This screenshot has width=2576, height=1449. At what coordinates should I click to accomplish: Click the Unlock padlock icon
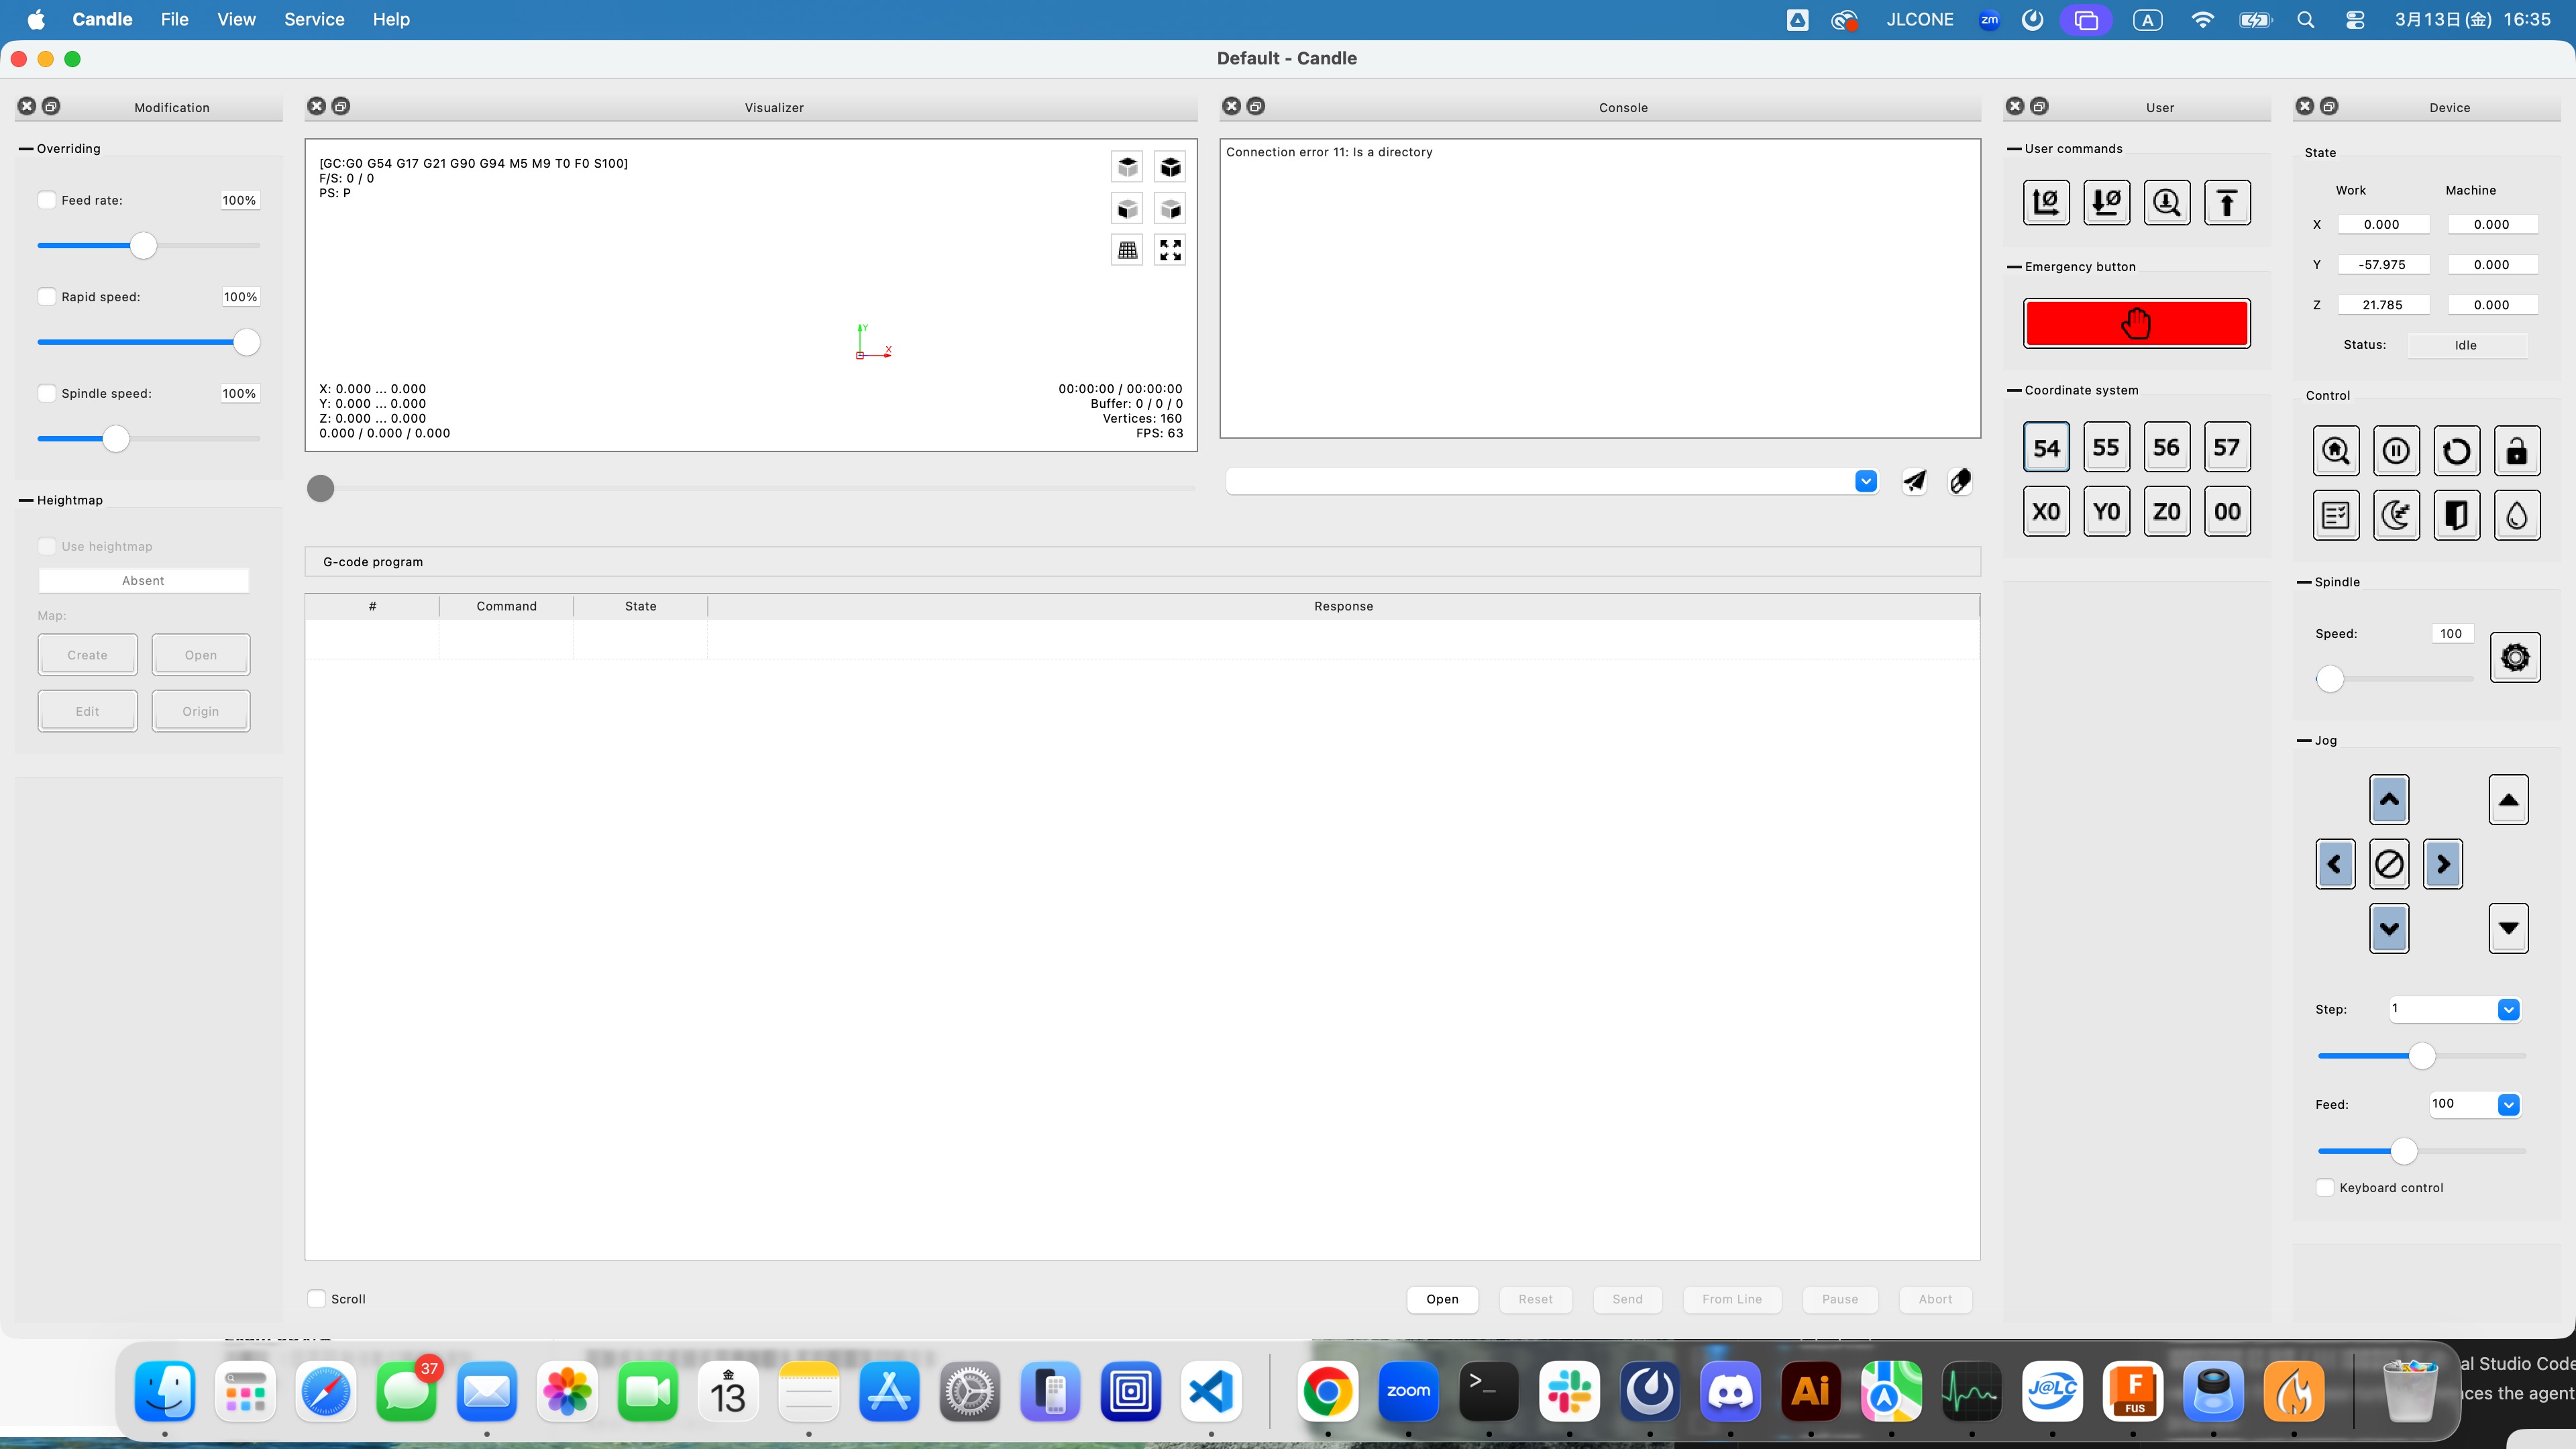click(2516, 451)
